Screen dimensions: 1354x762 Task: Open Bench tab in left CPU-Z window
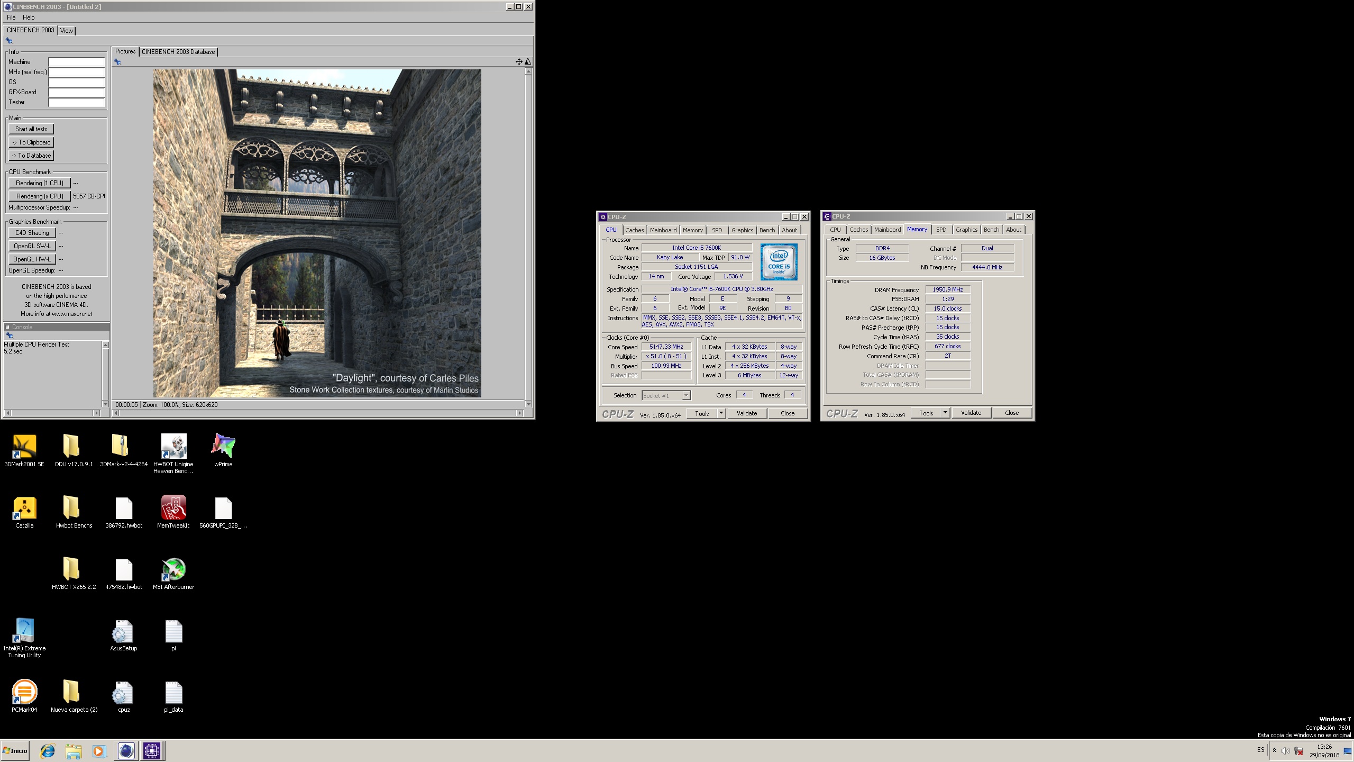[767, 230]
